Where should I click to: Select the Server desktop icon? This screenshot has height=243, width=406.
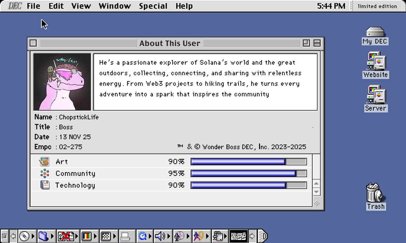(375, 99)
